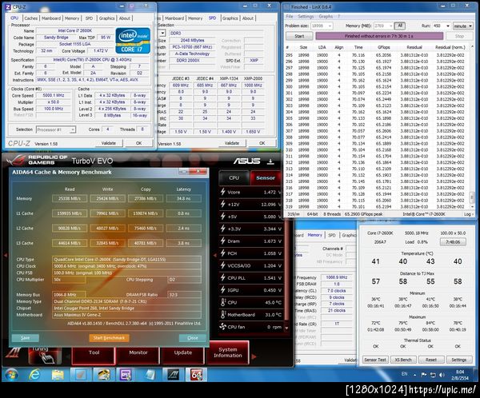
Task: Switch to the Mainboard tab in first CPU-Z
Action: point(51,18)
